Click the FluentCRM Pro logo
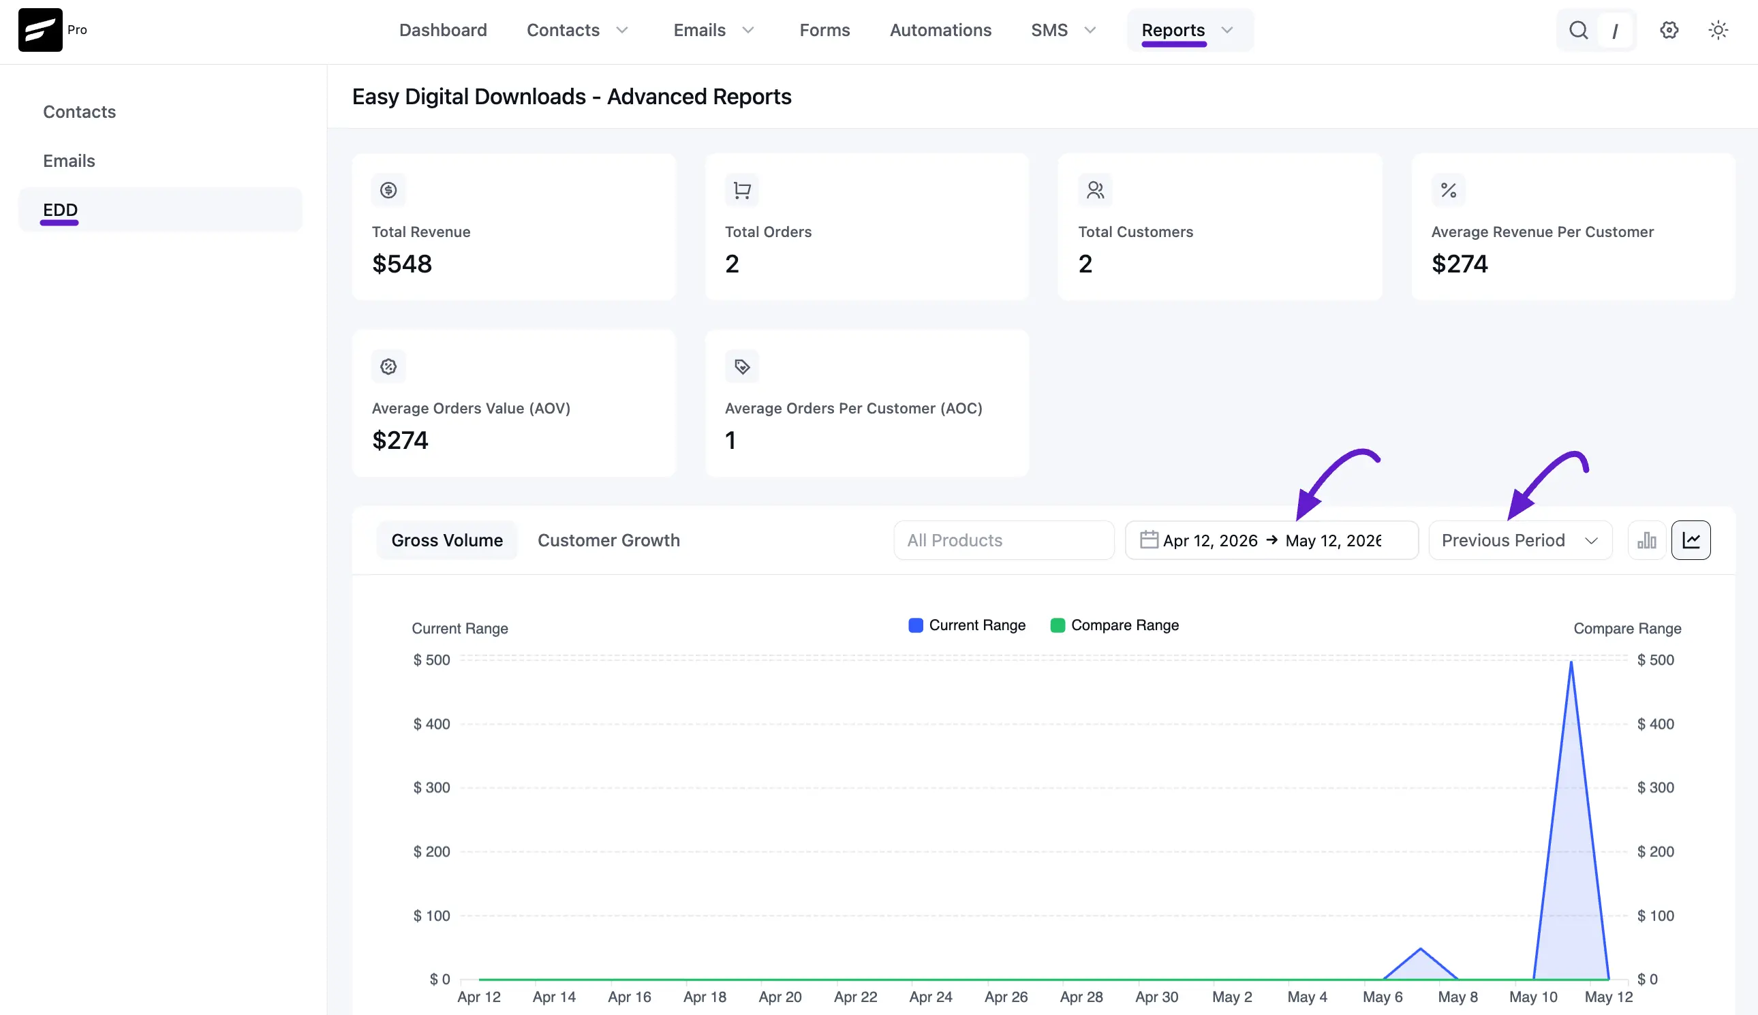 (x=40, y=30)
